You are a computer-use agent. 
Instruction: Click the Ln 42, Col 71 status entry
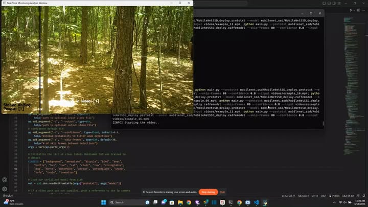(288, 196)
